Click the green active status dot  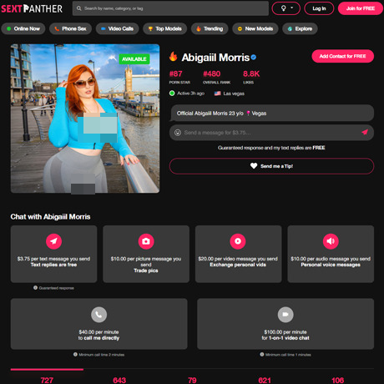pos(172,93)
